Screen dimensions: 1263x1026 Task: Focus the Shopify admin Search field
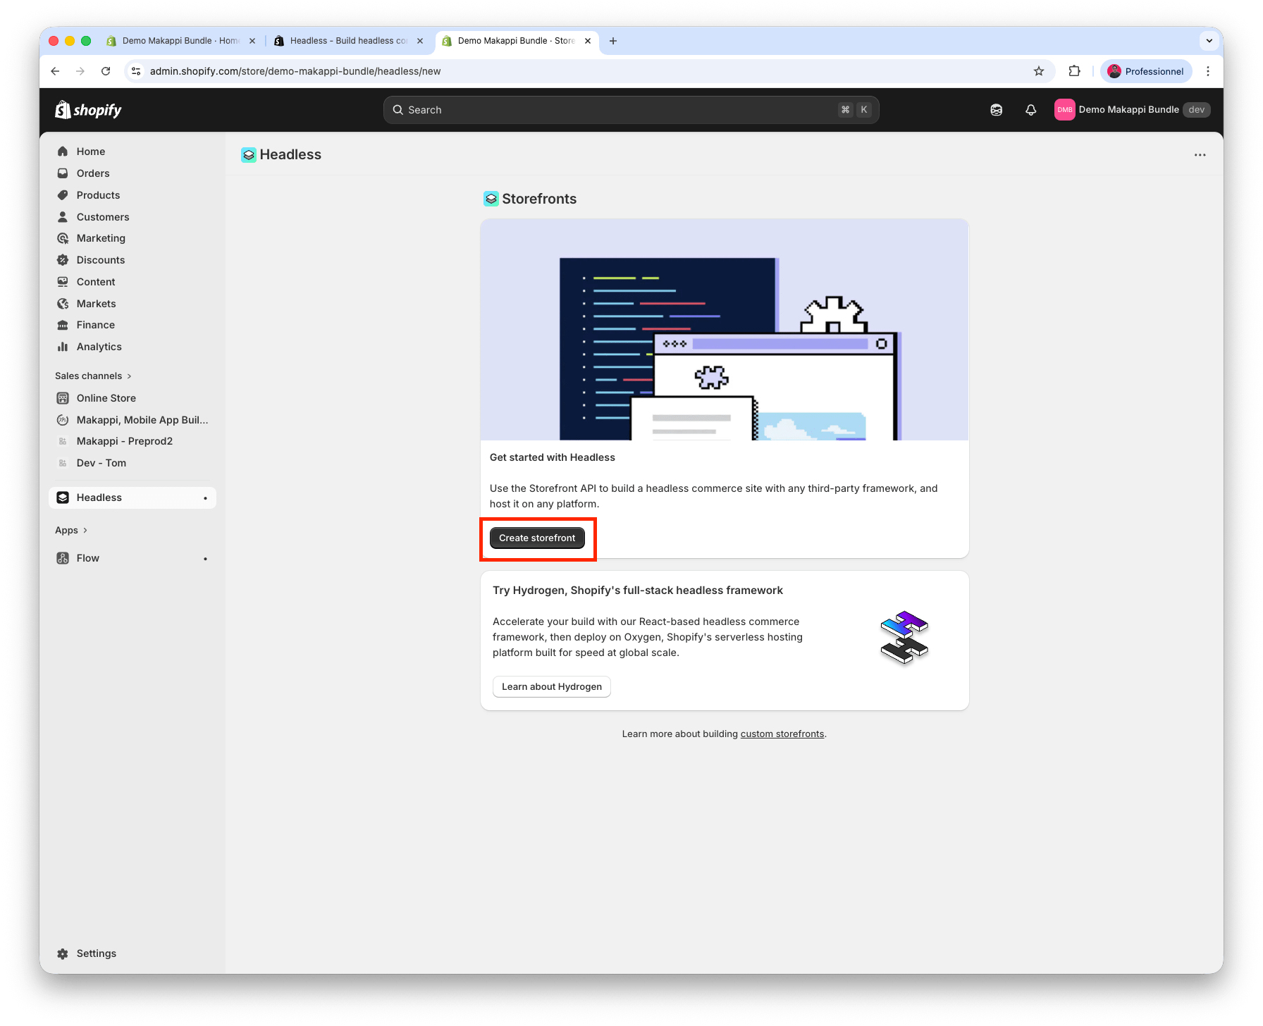(x=620, y=110)
